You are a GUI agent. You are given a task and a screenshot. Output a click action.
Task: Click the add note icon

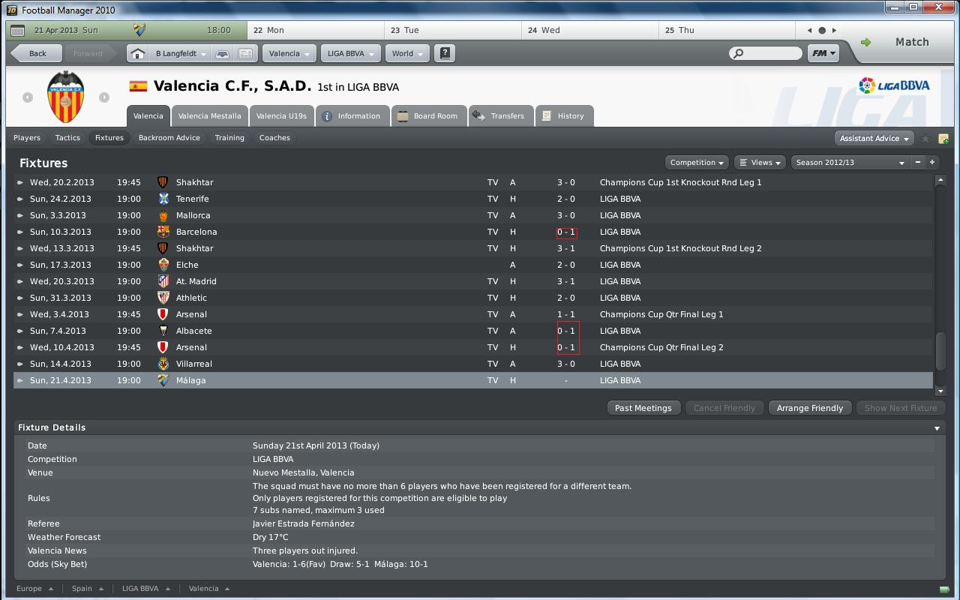point(943,139)
